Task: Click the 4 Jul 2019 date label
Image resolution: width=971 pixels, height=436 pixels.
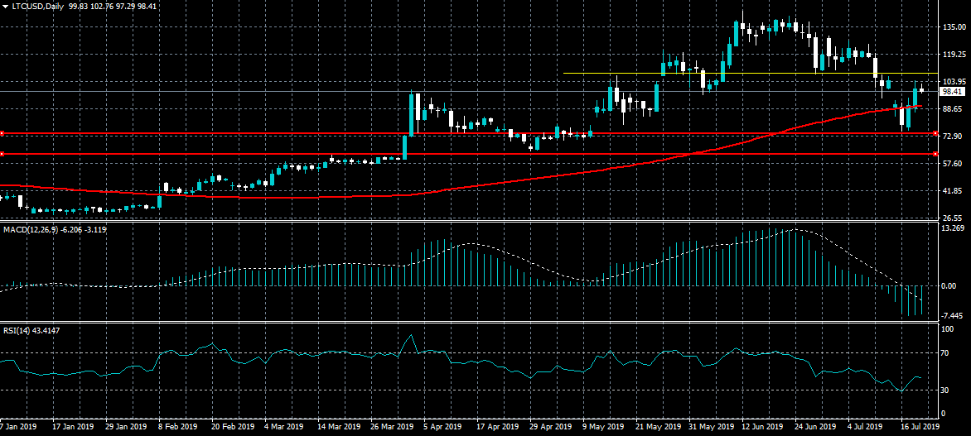Action: tap(866, 427)
